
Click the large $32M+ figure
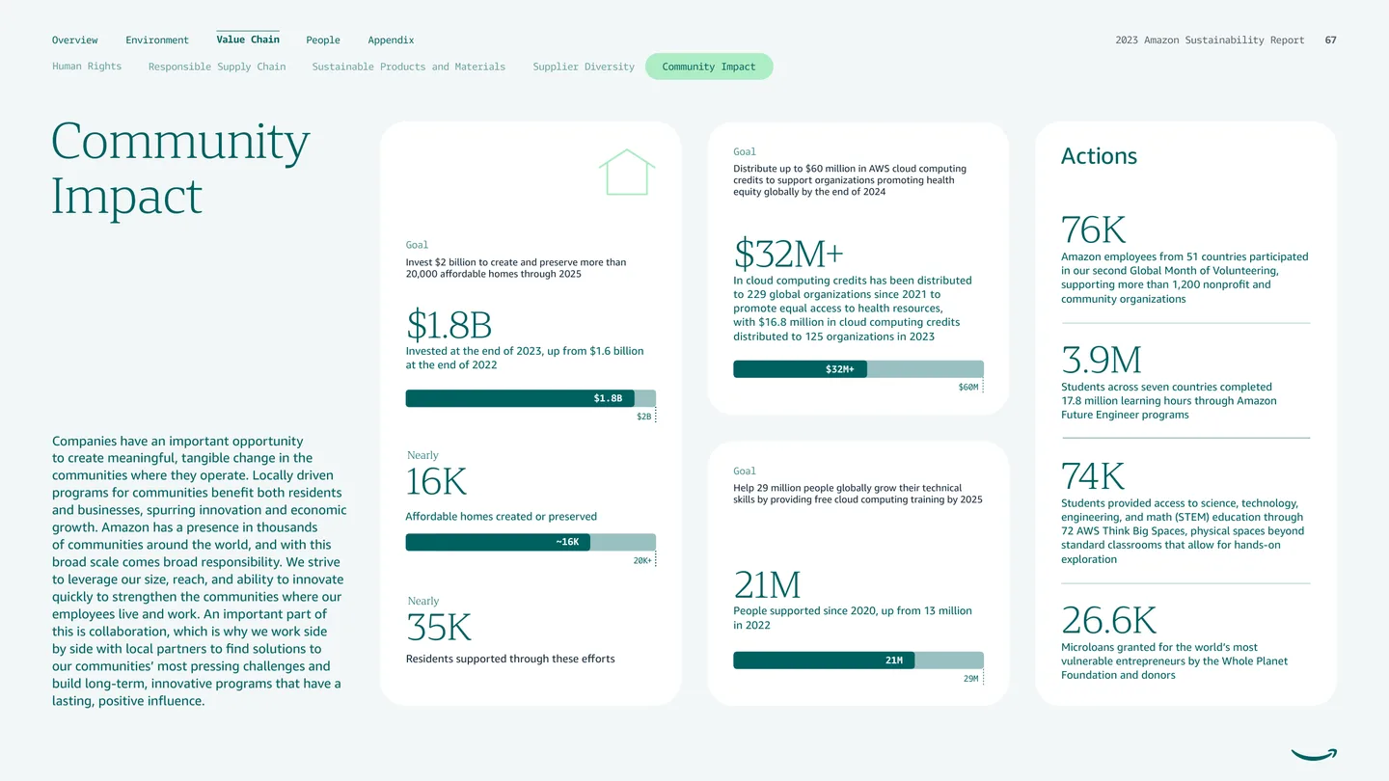point(789,254)
